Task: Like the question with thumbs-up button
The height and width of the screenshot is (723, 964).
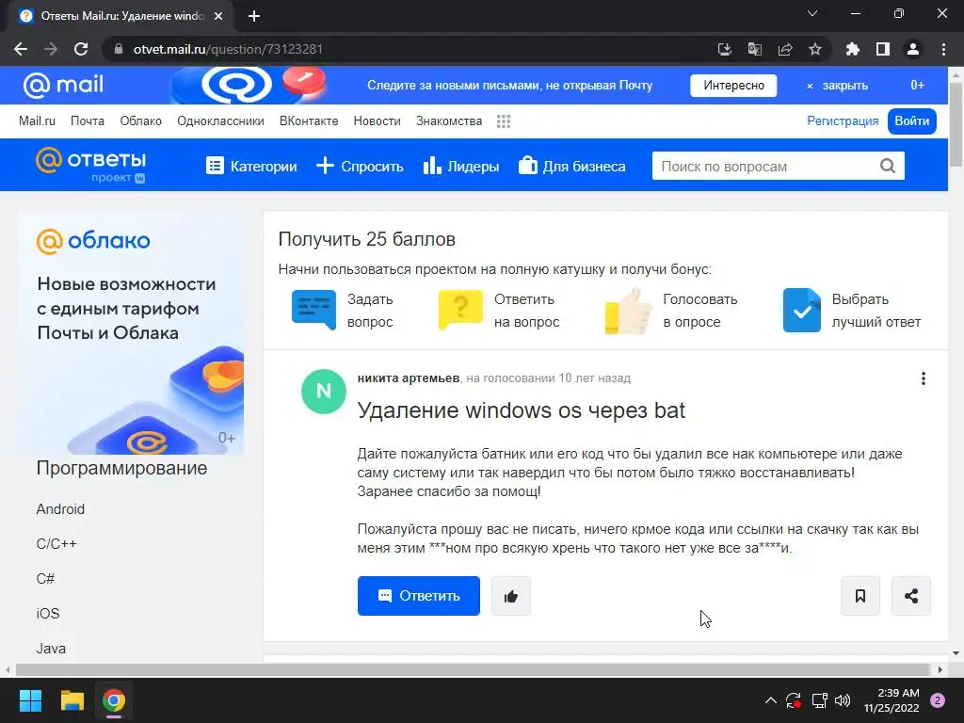Action: 511,596
